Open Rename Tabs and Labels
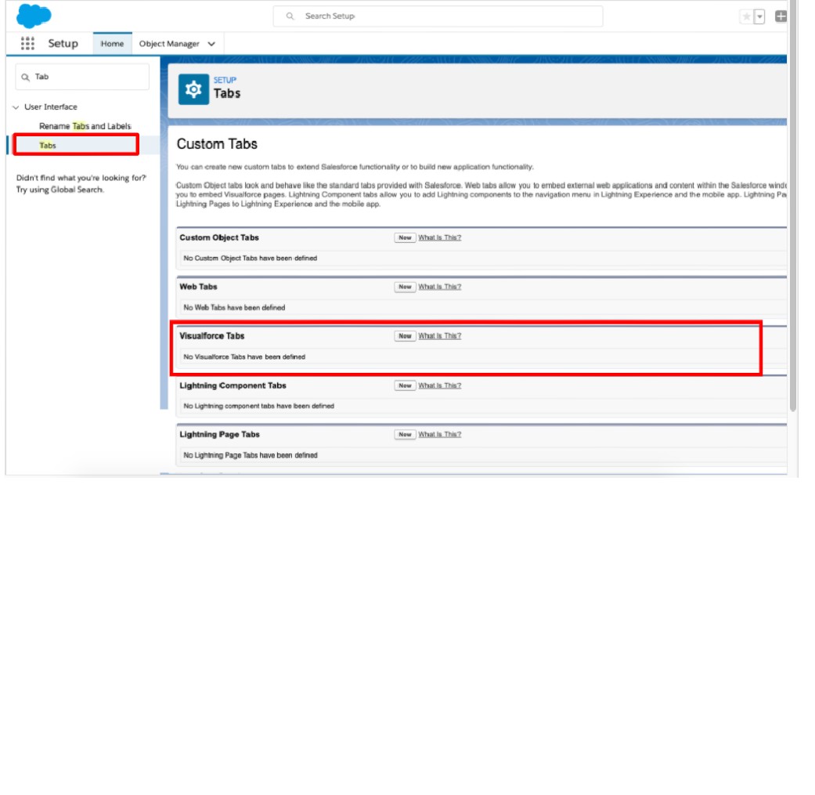This screenshot has height=795, width=815. pyautogui.click(x=85, y=126)
